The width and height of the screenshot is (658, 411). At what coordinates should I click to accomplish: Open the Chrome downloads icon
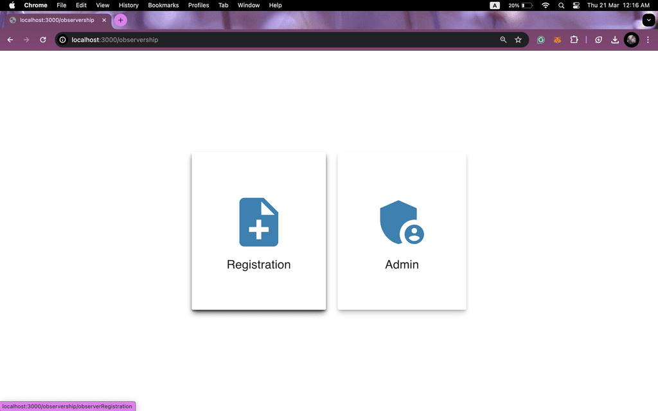615,40
